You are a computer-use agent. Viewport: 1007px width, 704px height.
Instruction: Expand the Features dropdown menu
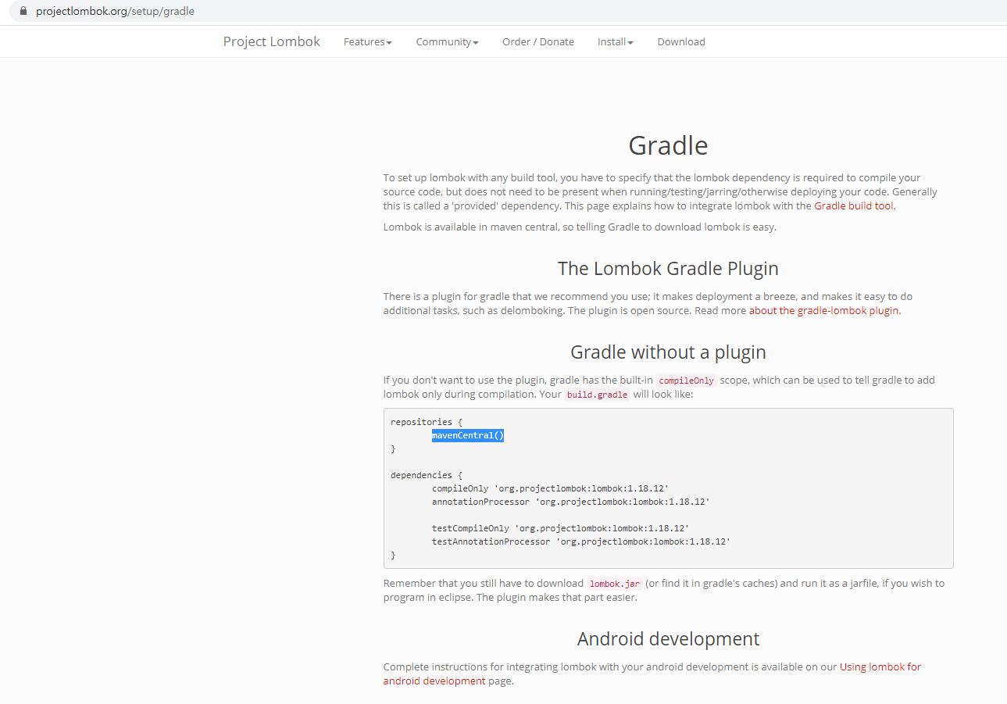pos(367,42)
